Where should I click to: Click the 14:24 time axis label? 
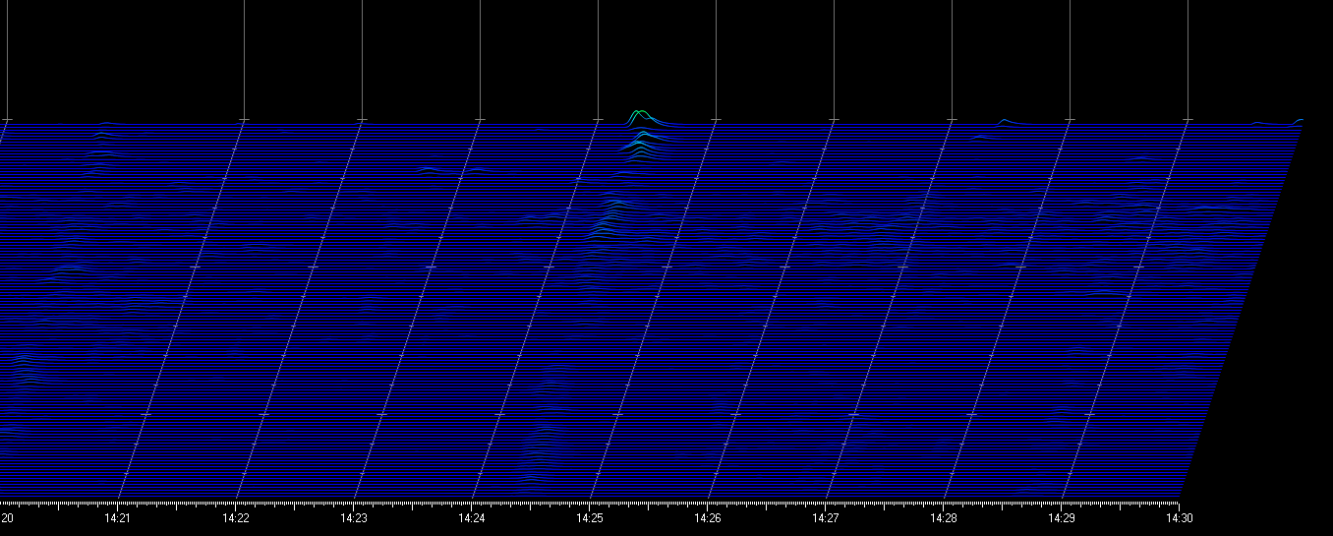(472, 518)
